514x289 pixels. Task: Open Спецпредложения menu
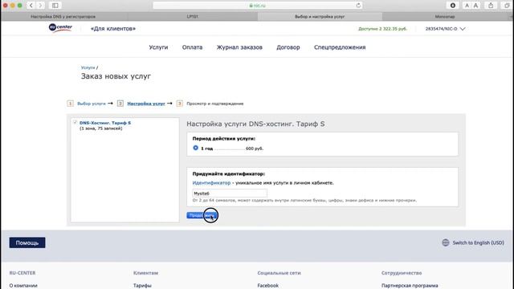(x=340, y=47)
